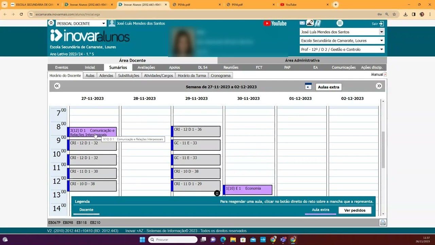Open the Manual PDF link
Screen dimensions: 435x245
(x=379, y=75)
